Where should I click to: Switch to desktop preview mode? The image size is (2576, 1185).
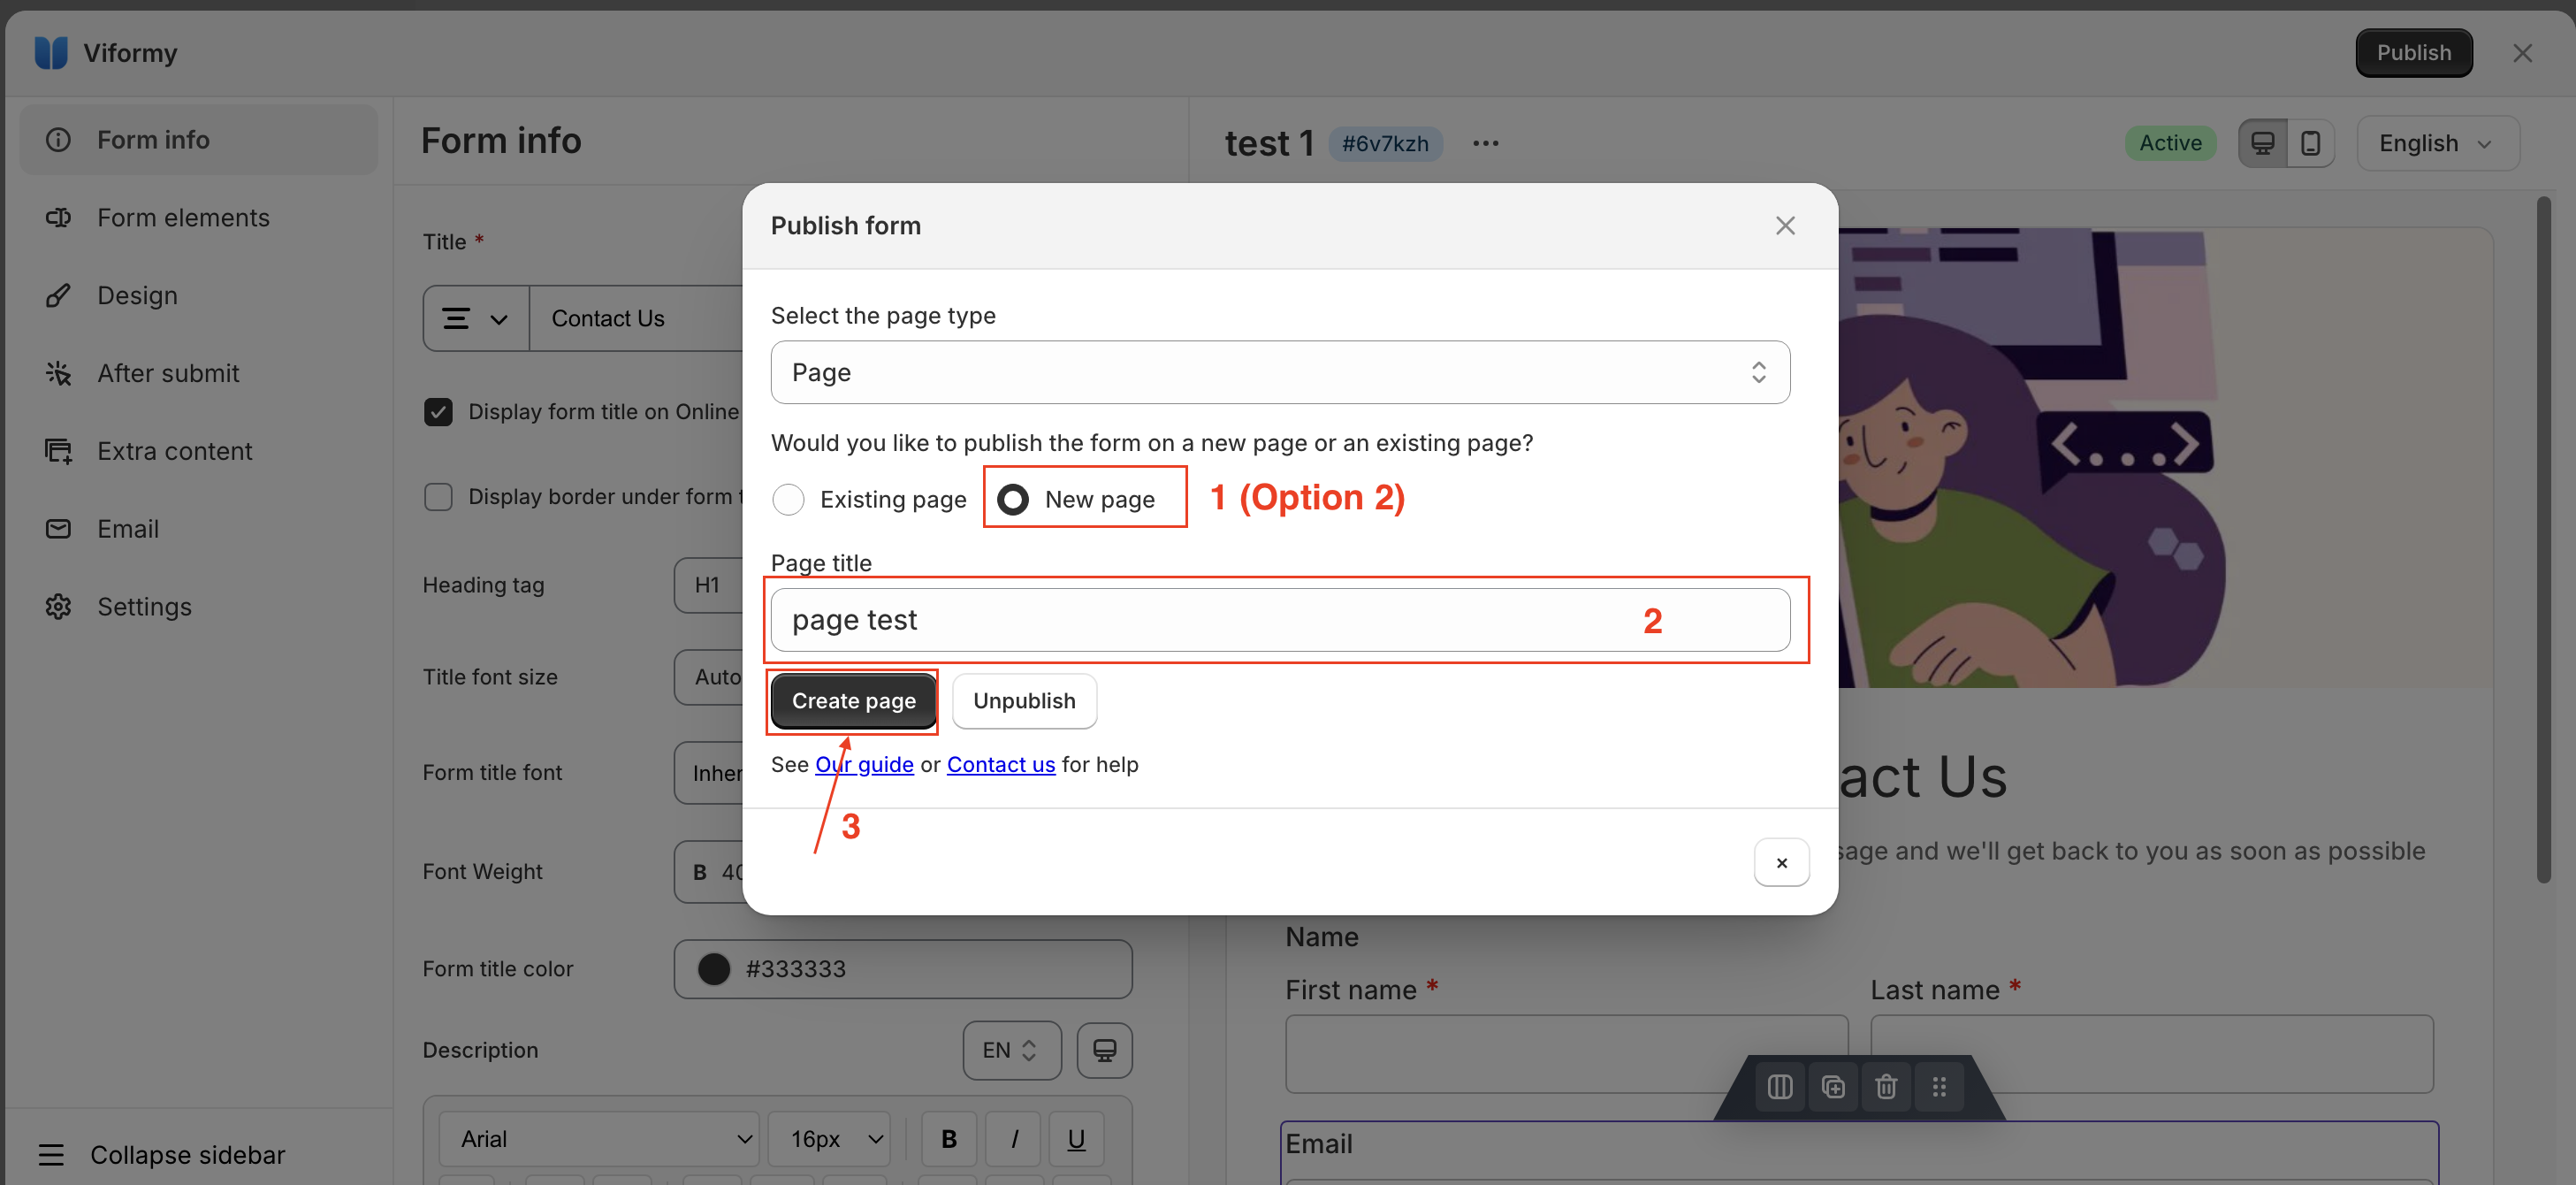click(x=2262, y=143)
